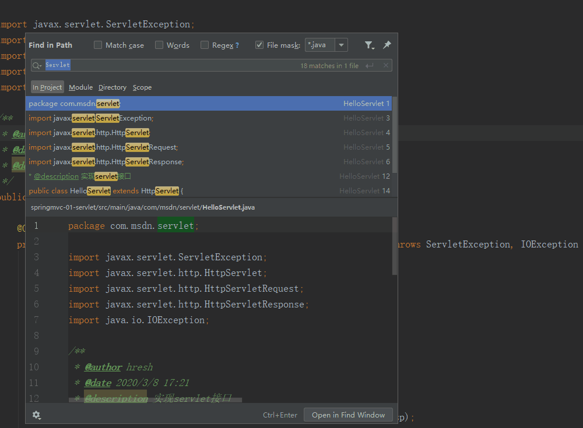
Task: Click the *.java file mask combo field
Action: pyautogui.click(x=319, y=45)
